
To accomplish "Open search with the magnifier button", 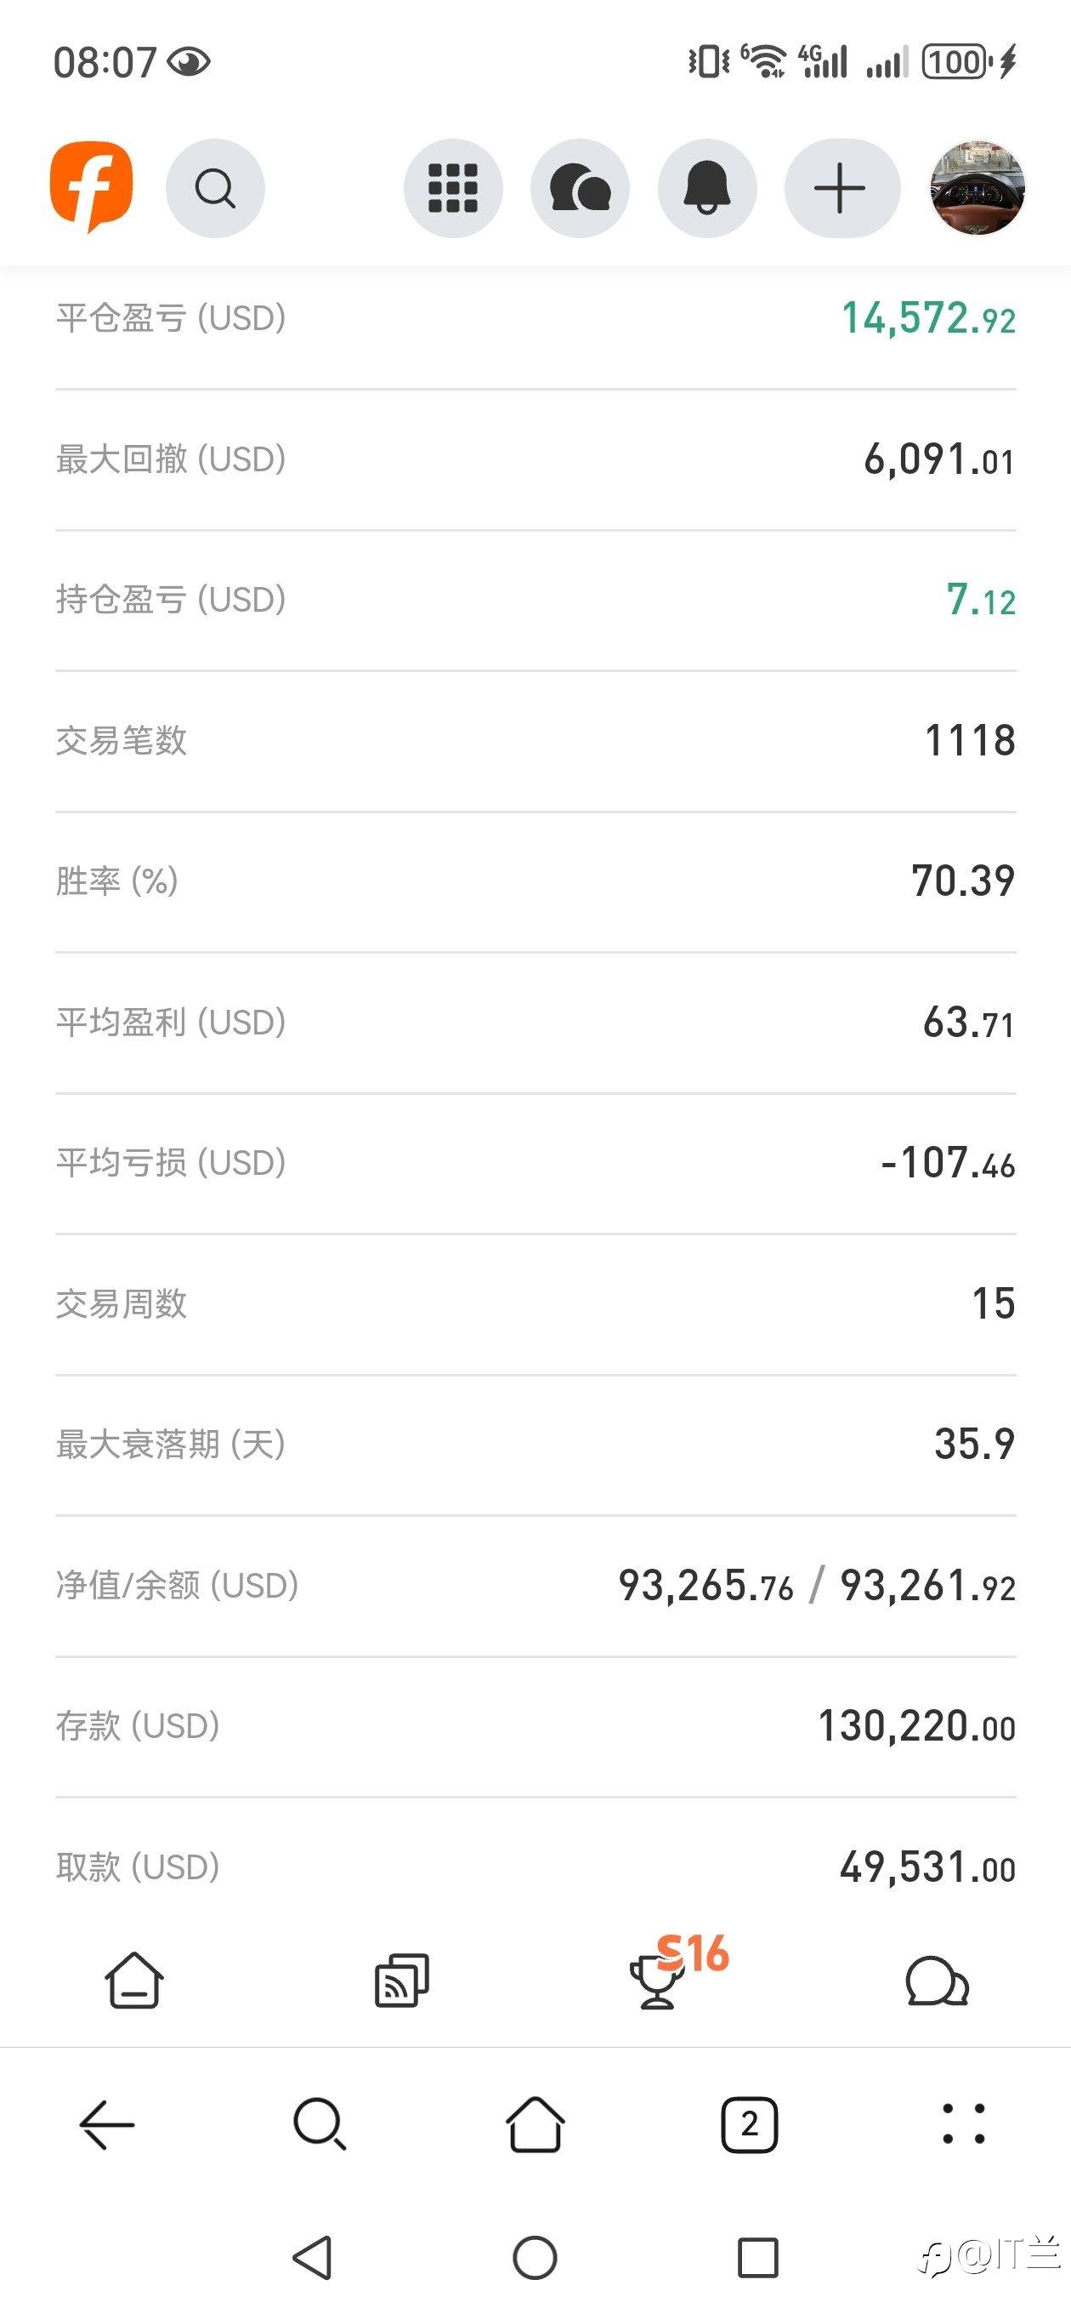I will tap(215, 189).
